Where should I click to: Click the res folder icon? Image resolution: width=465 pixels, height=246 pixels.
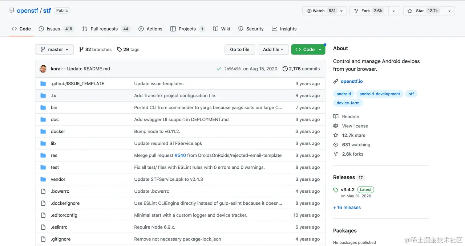click(x=43, y=155)
